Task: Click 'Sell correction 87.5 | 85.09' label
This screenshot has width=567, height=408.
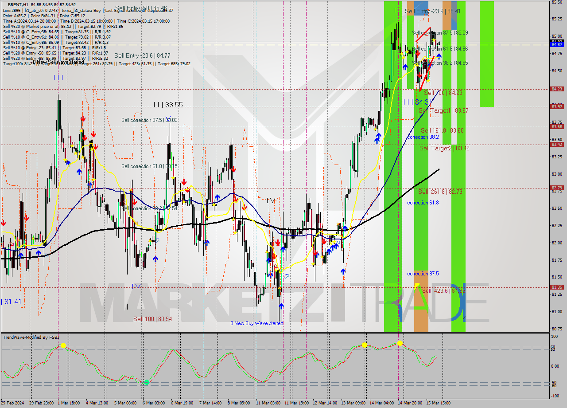Action: tap(440, 33)
